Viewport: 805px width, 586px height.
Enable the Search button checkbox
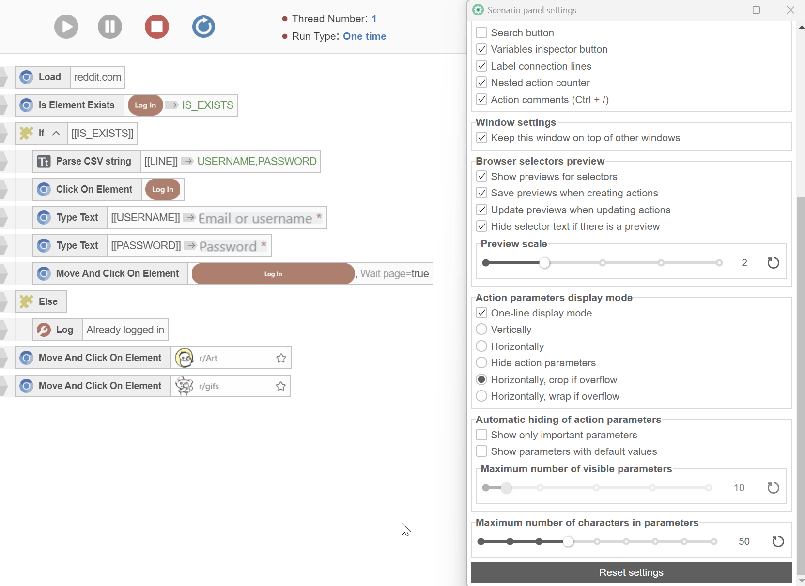(x=481, y=33)
